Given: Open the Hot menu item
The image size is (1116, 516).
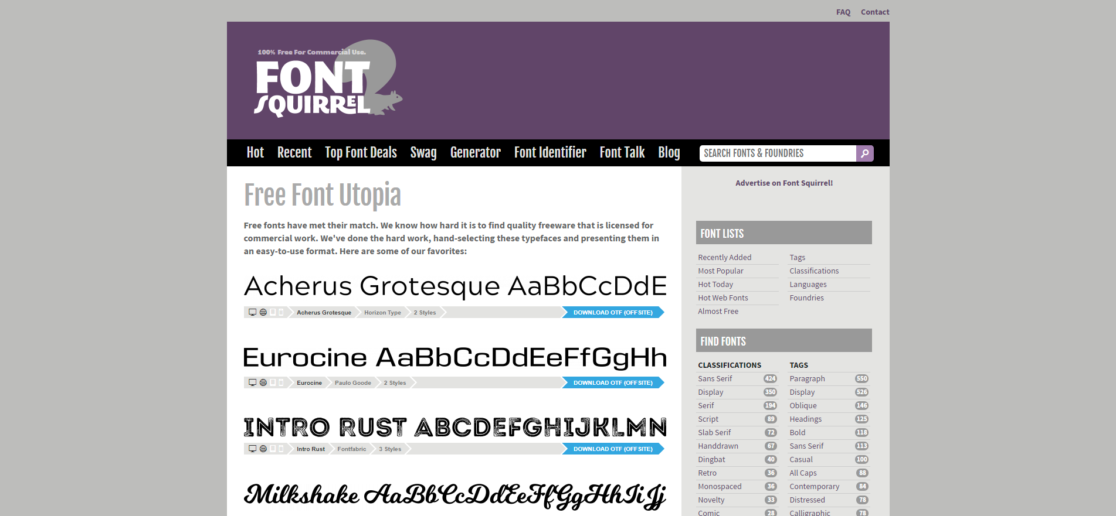Looking at the screenshot, I should tap(255, 153).
